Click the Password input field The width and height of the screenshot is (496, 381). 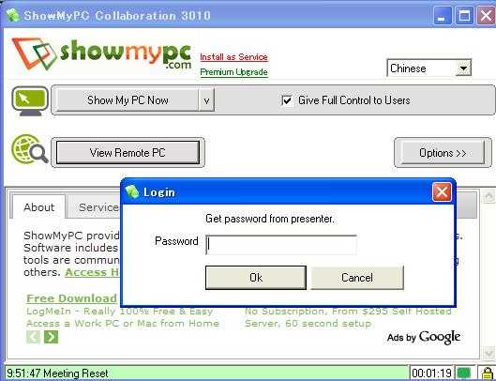[x=281, y=245]
